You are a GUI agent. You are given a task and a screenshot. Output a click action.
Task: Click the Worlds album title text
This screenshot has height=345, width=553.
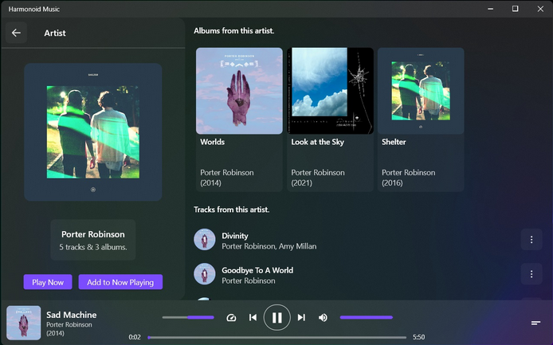[212, 142]
